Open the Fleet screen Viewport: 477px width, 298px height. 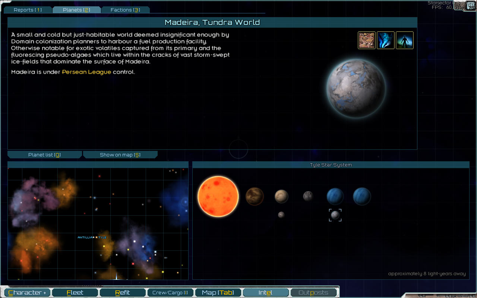click(75, 293)
